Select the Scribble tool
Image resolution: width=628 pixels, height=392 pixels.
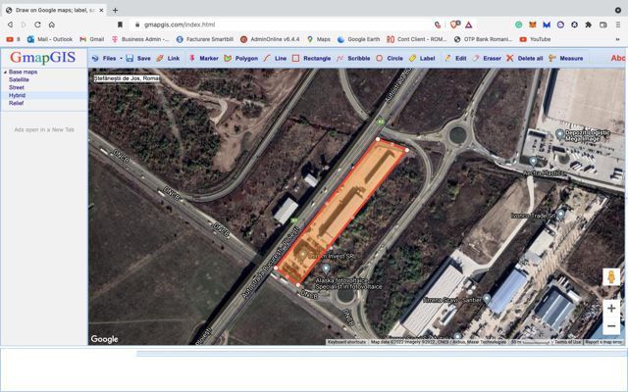pos(353,59)
